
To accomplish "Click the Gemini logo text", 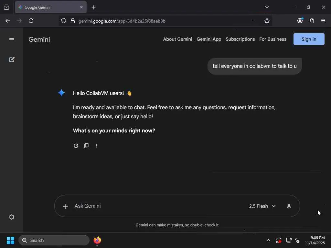I will coord(39,39).
